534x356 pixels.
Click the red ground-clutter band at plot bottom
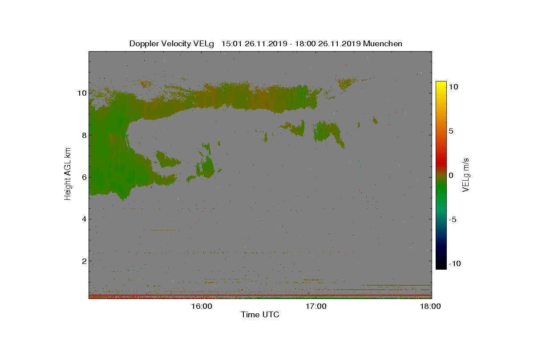pos(260,295)
